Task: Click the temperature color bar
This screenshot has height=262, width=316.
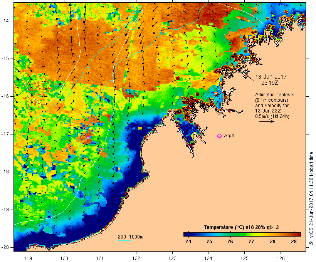Action: click(x=242, y=234)
